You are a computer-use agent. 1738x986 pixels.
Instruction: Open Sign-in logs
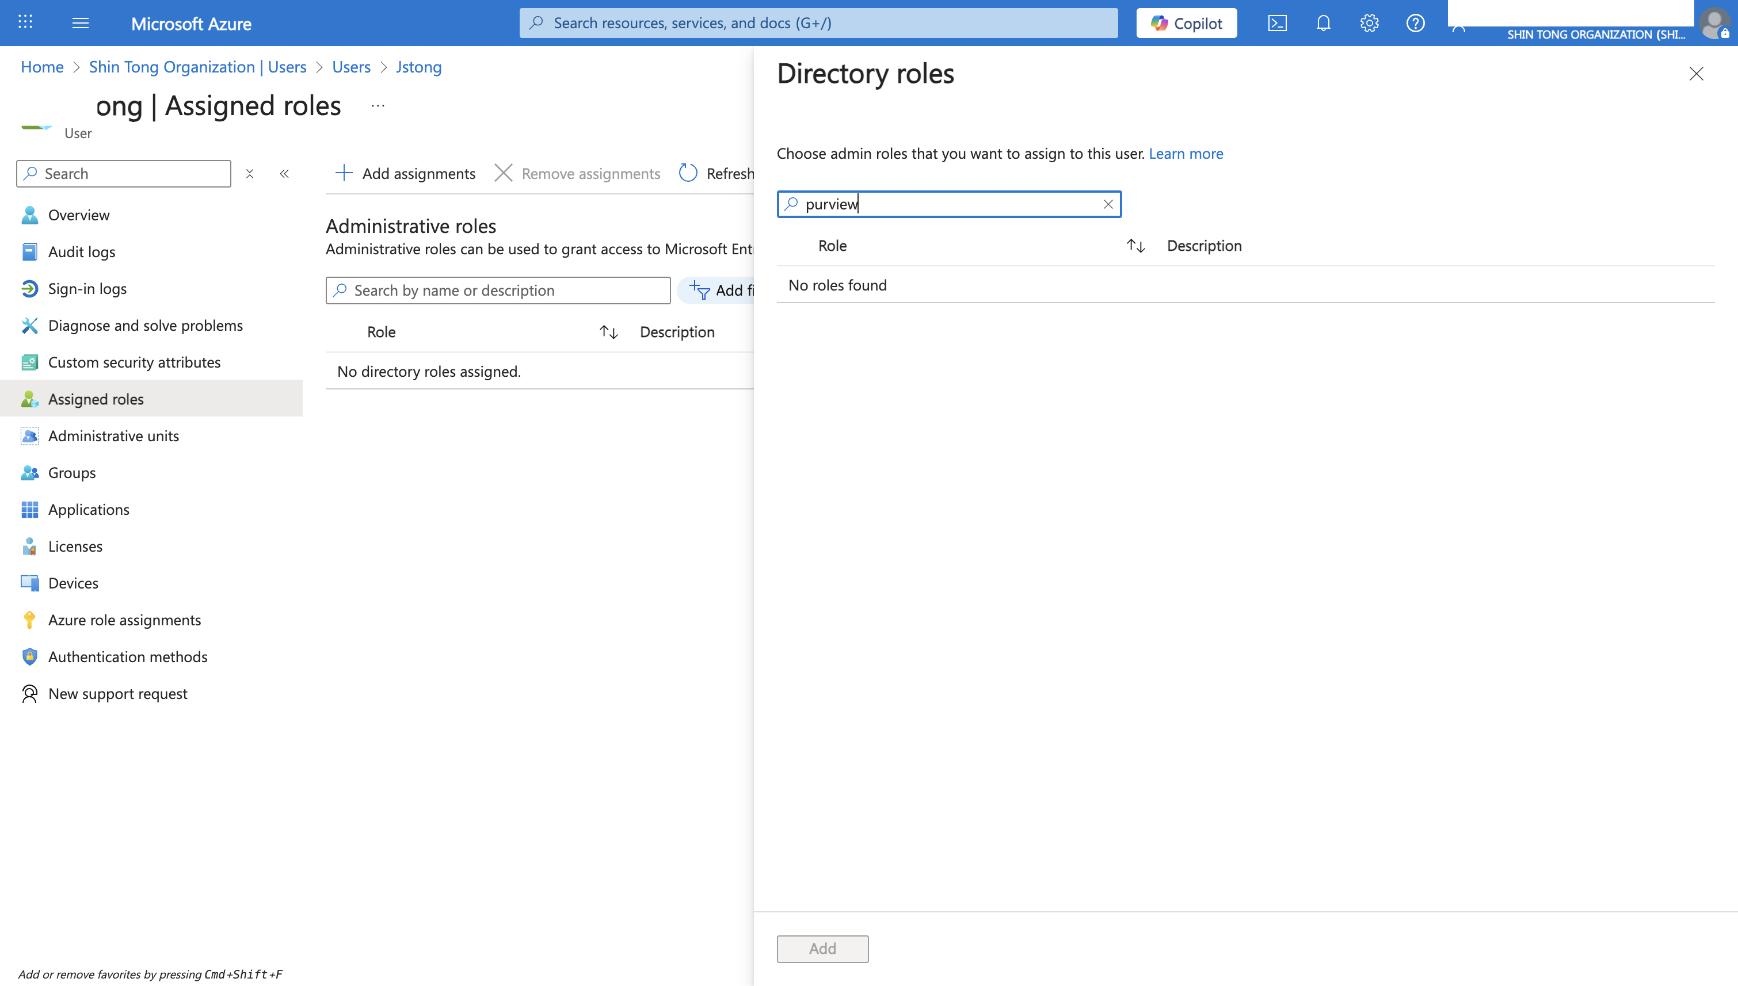pyautogui.click(x=87, y=288)
